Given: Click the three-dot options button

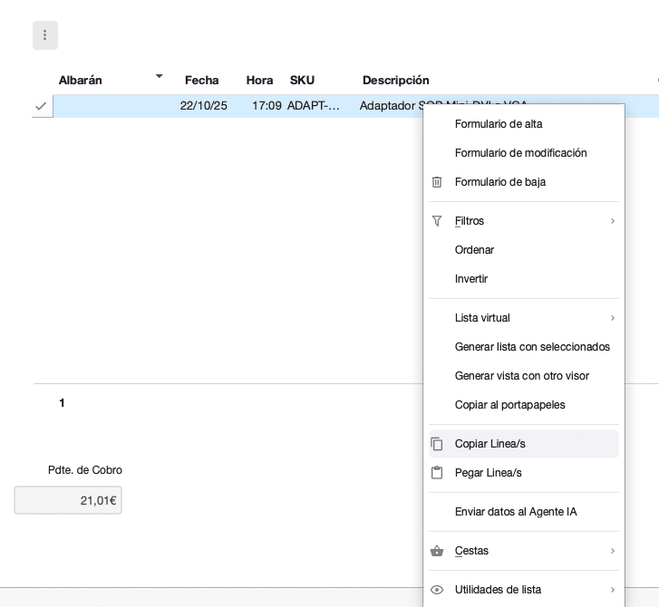Looking at the screenshot, I should tap(44, 35).
